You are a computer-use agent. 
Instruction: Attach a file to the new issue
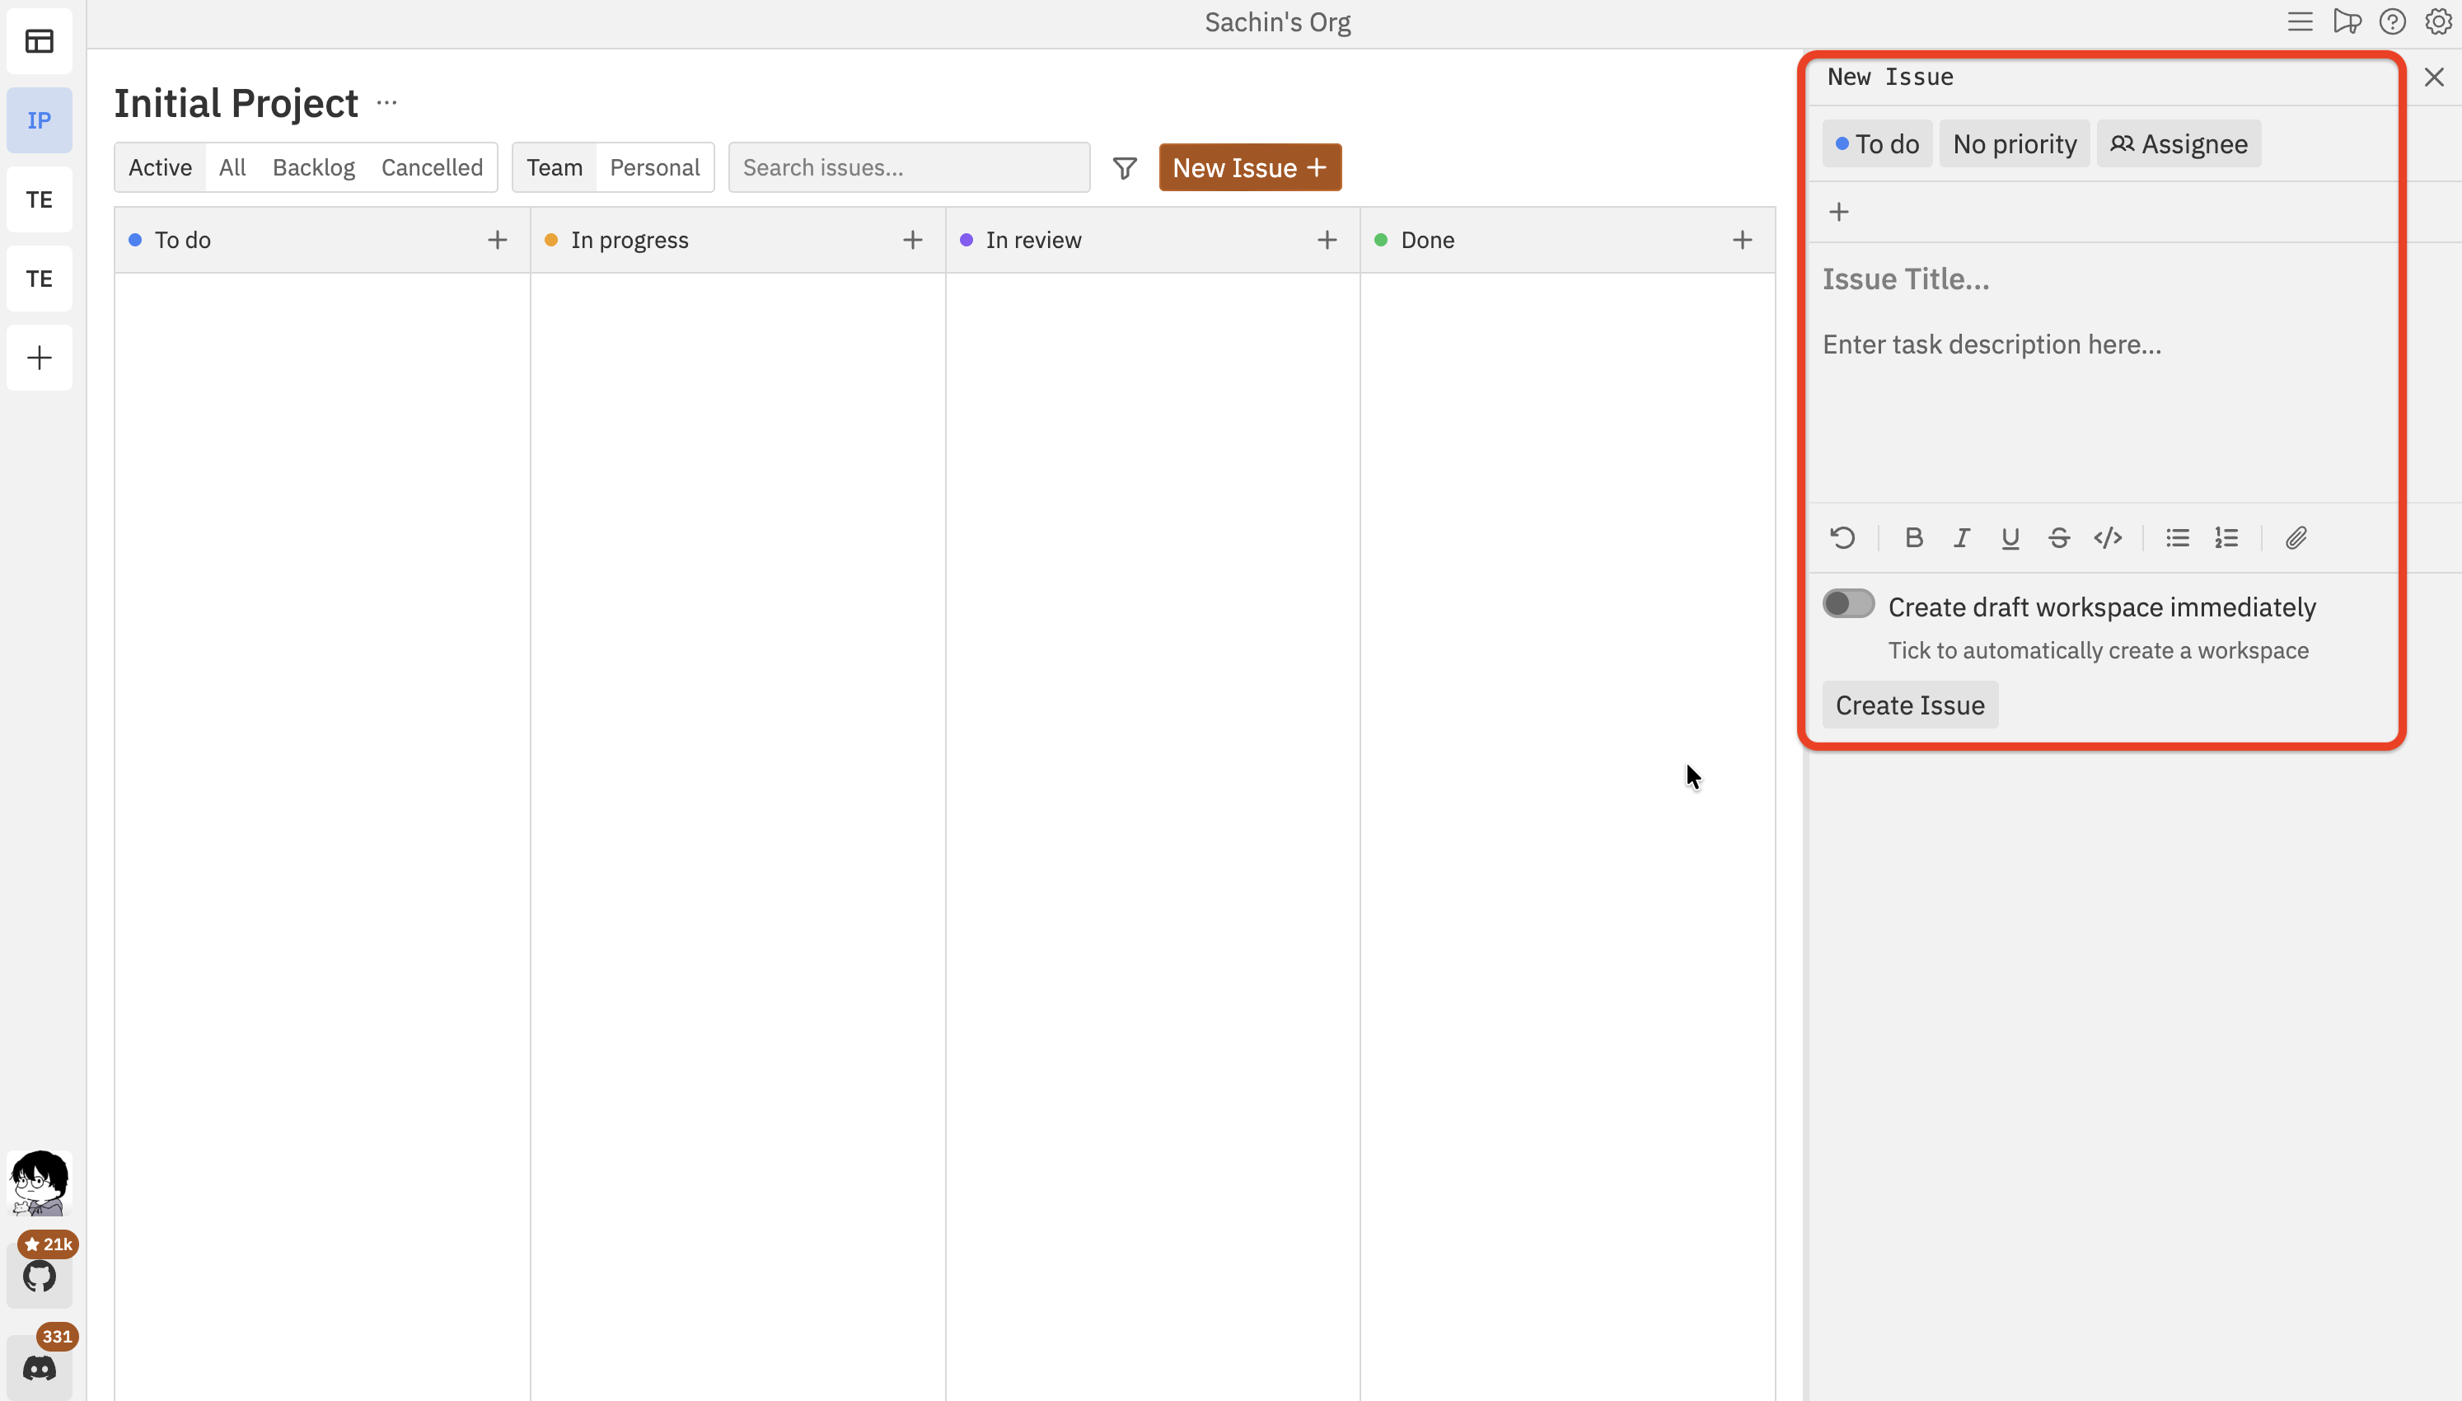tap(2296, 538)
